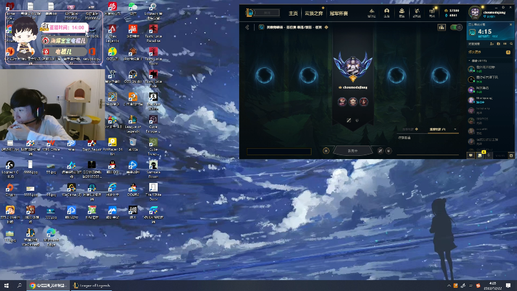
Task: Open Microsoft Edge desktop shortcut
Action: pos(51,237)
